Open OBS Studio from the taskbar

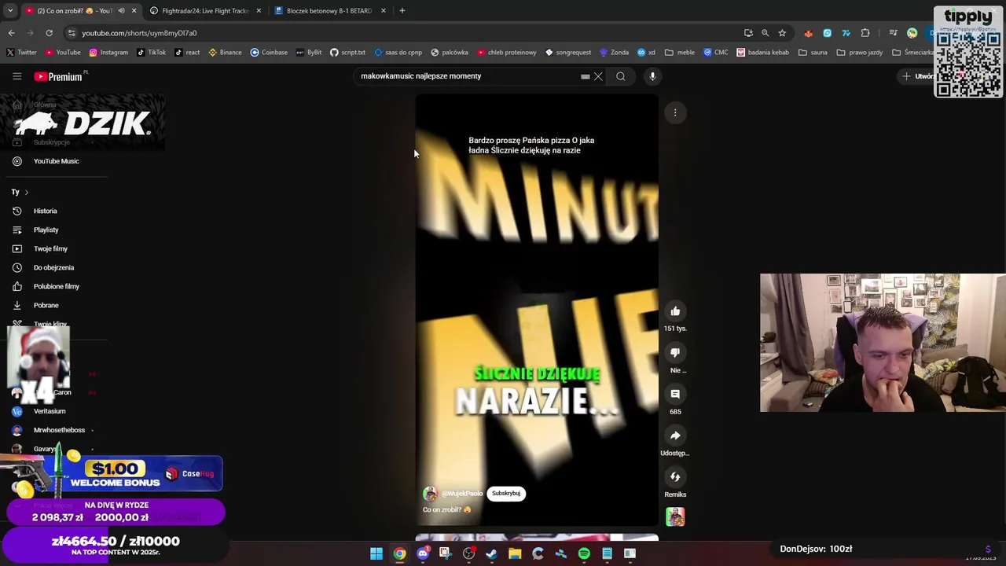click(x=468, y=553)
